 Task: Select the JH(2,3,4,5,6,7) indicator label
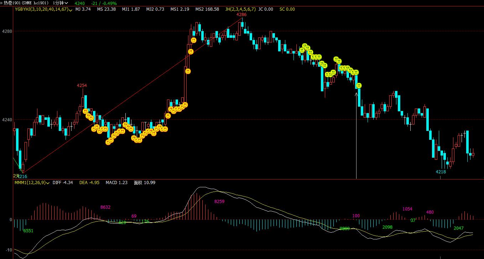(240, 9)
